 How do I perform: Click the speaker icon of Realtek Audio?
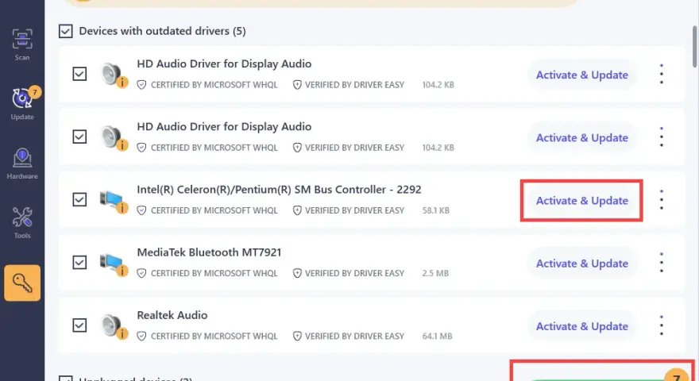point(114,325)
